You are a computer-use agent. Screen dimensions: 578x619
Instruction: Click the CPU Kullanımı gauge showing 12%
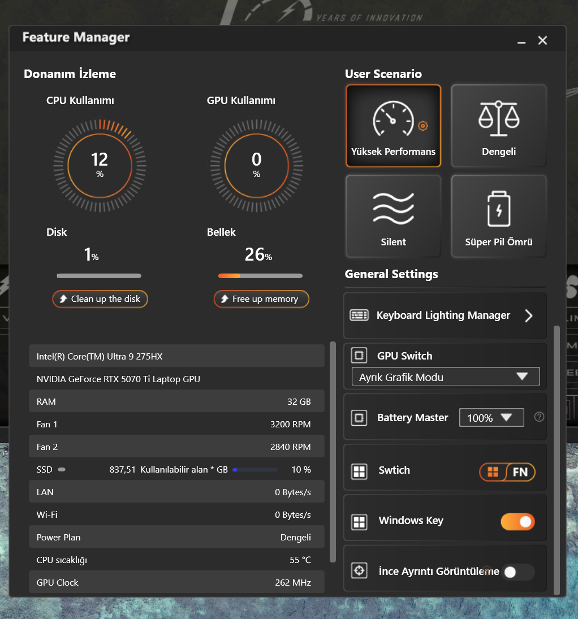coord(100,166)
